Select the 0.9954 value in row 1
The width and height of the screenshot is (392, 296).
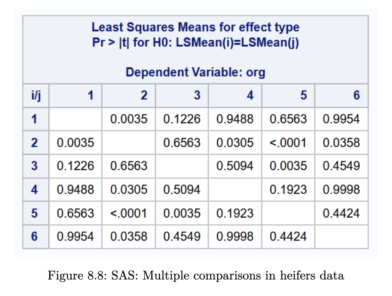(341, 119)
